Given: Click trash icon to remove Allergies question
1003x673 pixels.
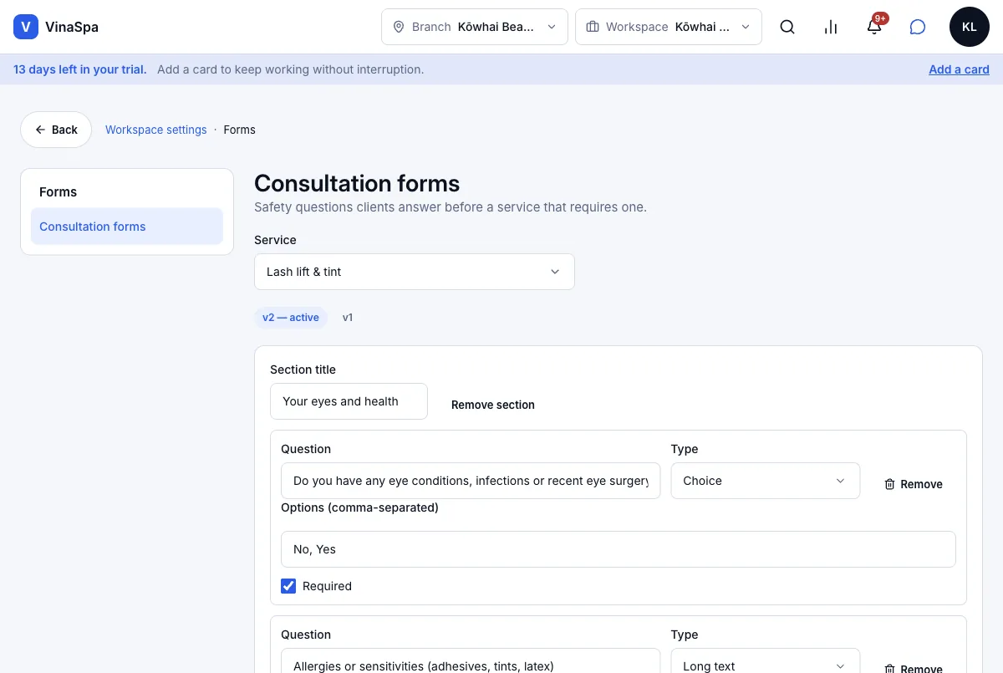Looking at the screenshot, I should [890, 668].
